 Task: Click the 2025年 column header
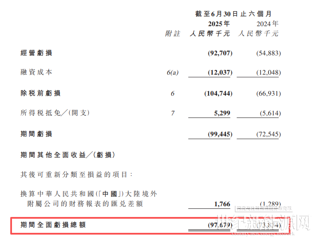tap(219, 24)
